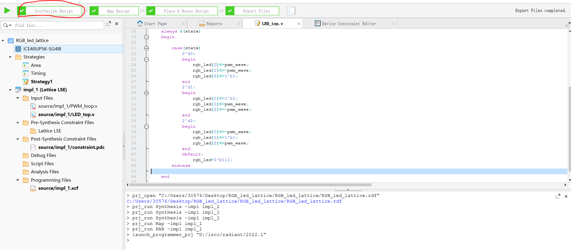Click the Tcl console input prompt
This screenshot has width=571, height=250.
pos(128,240)
